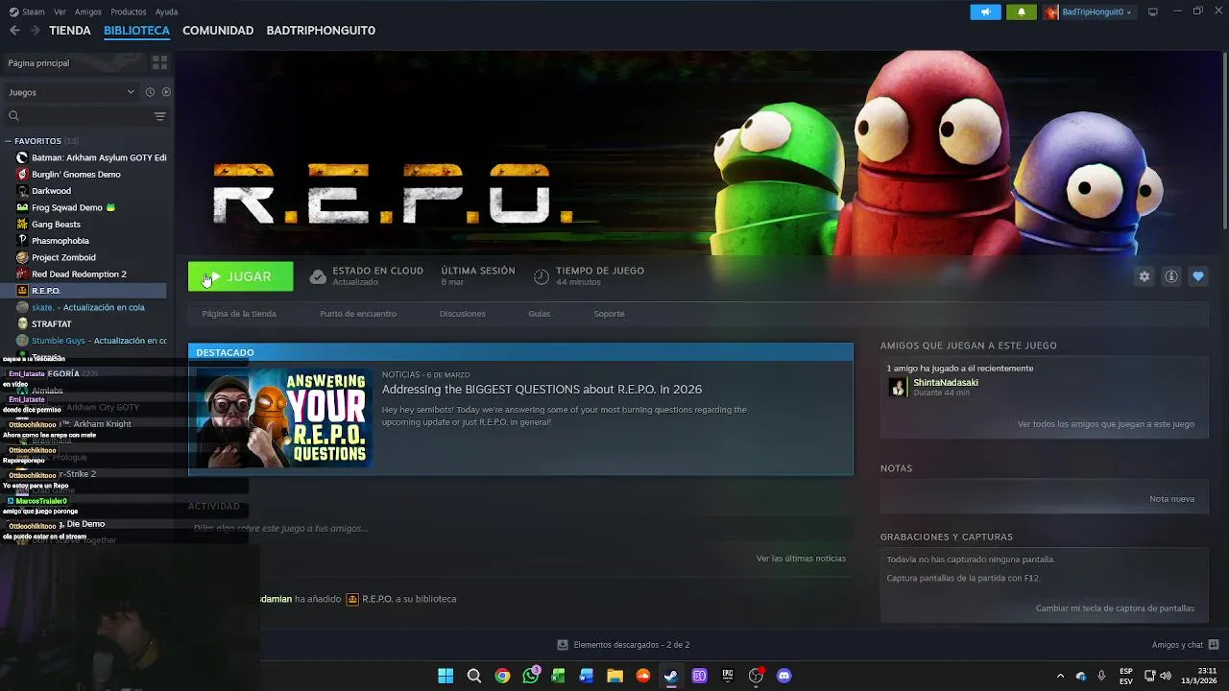Open the Answering Your R.E.P.O. Questions thumbnail

pyautogui.click(x=284, y=418)
